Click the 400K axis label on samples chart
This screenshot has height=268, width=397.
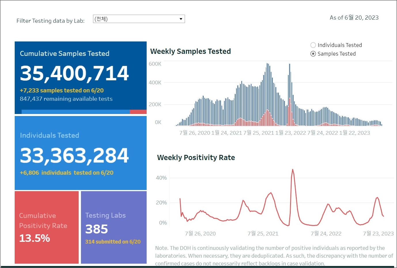coord(155,83)
